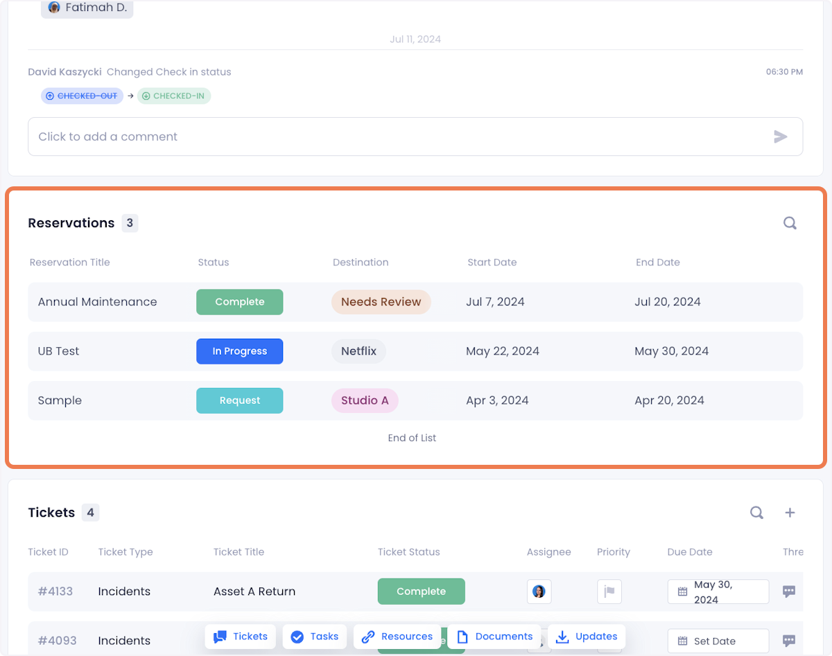The image size is (832, 656).
Task: Click the Destination column header
Action: 361,263
